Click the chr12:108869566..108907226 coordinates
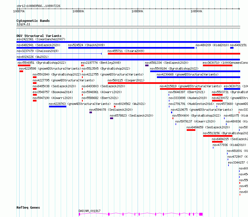 [38, 6]
